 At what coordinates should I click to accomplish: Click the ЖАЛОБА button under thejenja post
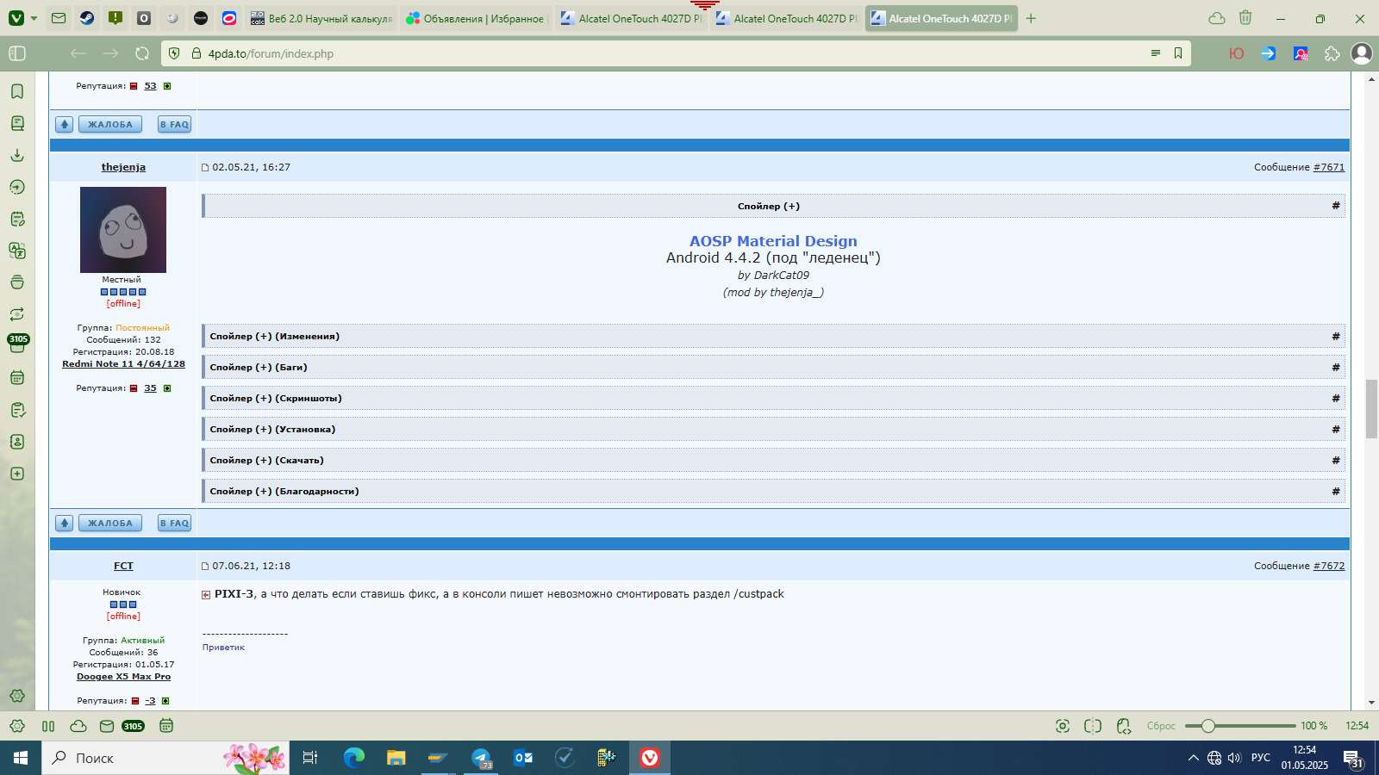click(110, 523)
